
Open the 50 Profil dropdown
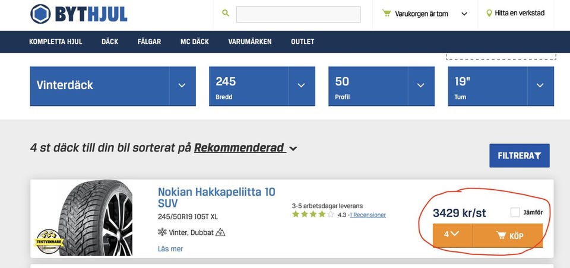[420, 85]
